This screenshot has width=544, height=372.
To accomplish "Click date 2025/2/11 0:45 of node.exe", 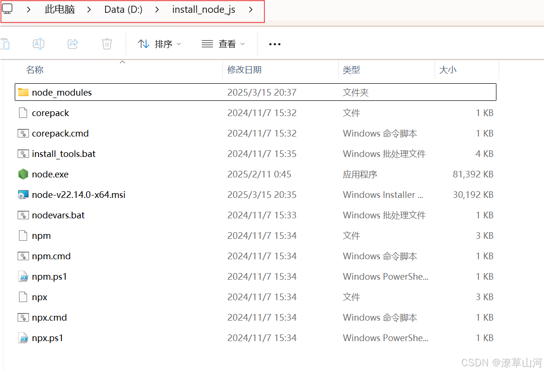I will pos(259,175).
